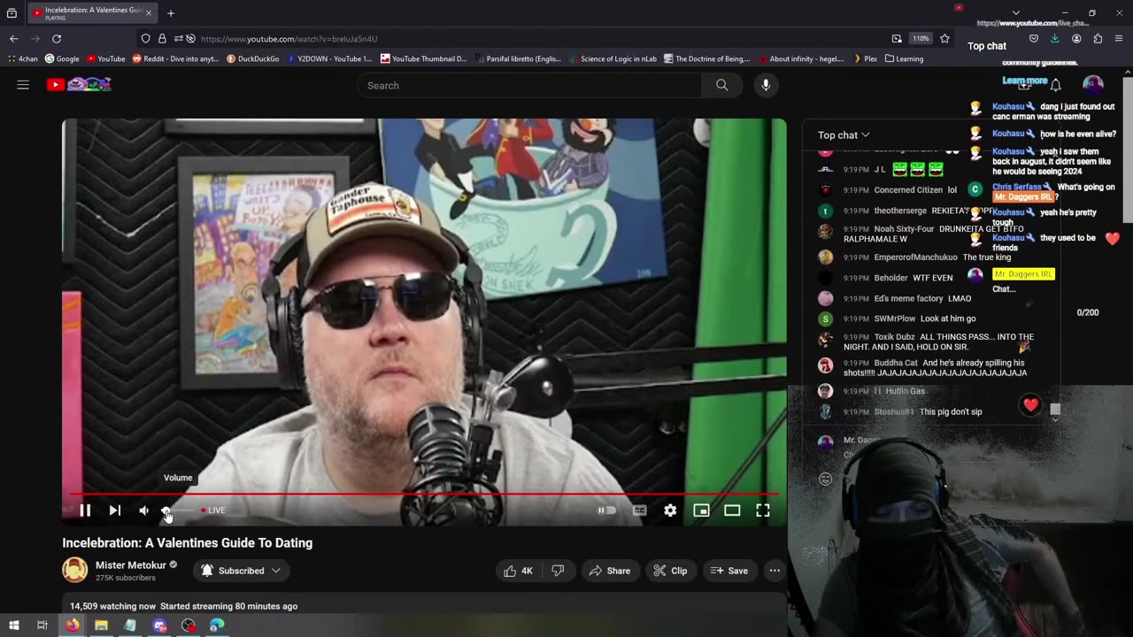Toggle the autoplay switch in the player

(x=606, y=510)
